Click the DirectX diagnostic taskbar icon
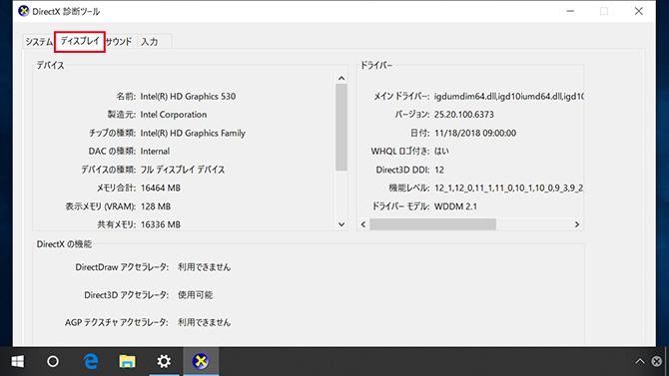The width and height of the screenshot is (669, 376). coord(201,361)
